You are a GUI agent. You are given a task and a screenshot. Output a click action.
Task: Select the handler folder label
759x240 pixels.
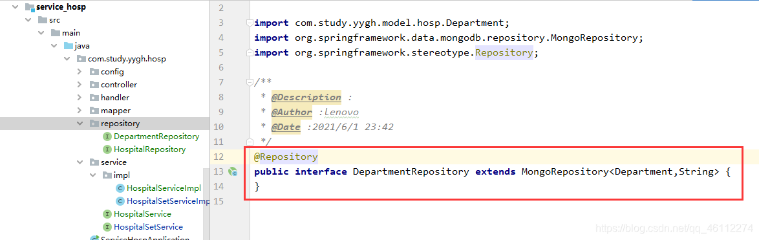pyautogui.click(x=114, y=97)
